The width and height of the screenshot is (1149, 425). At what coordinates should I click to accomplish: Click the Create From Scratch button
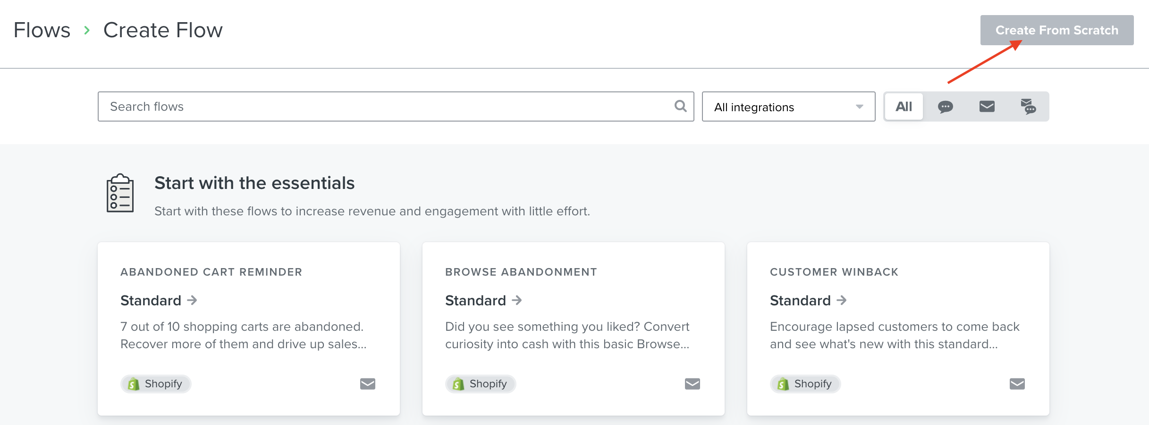pos(1056,30)
